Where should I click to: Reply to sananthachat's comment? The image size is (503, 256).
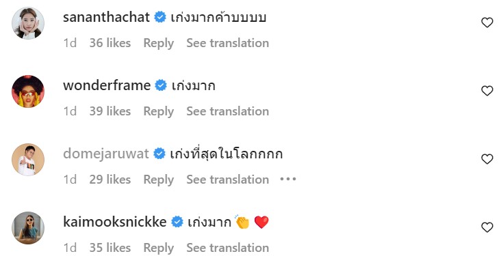coord(159,43)
